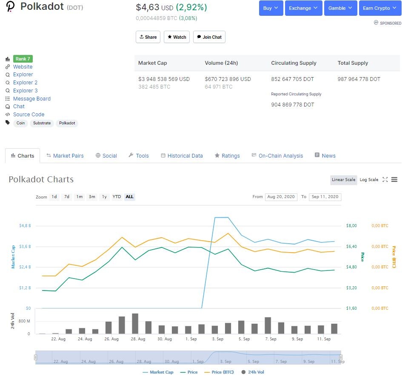
Task: Click the tag icon beside Coin
Action: pyautogui.click(x=8, y=122)
